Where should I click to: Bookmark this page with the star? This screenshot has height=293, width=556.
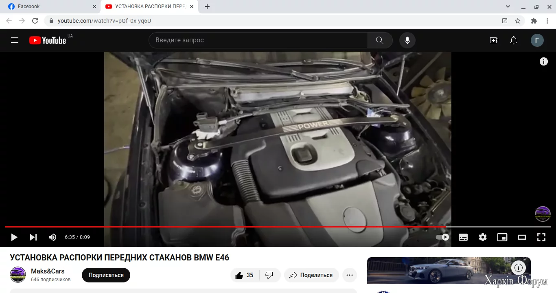[518, 21]
